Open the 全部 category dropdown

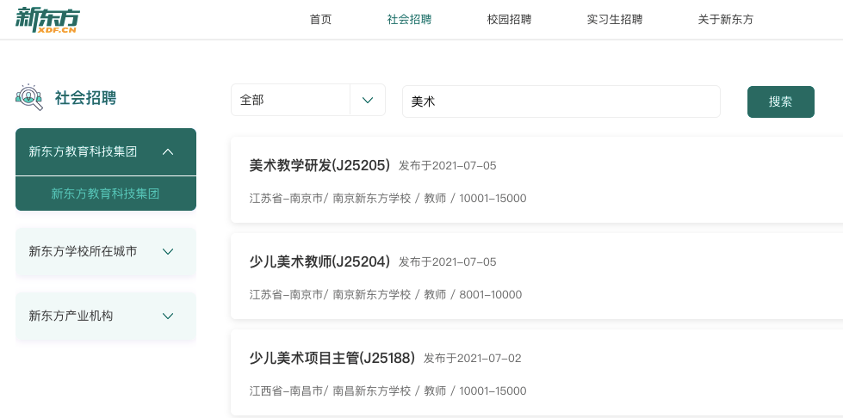(290, 101)
